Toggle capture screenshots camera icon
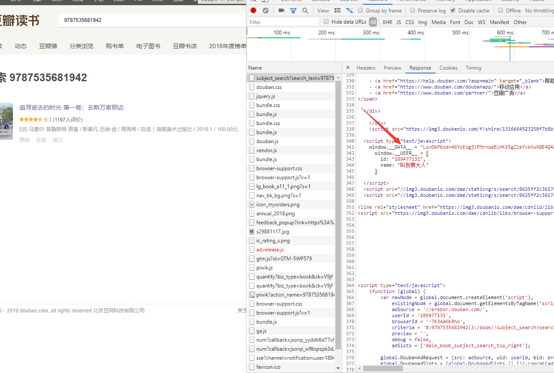The width and height of the screenshot is (554, 373). (x=282, y=10)
